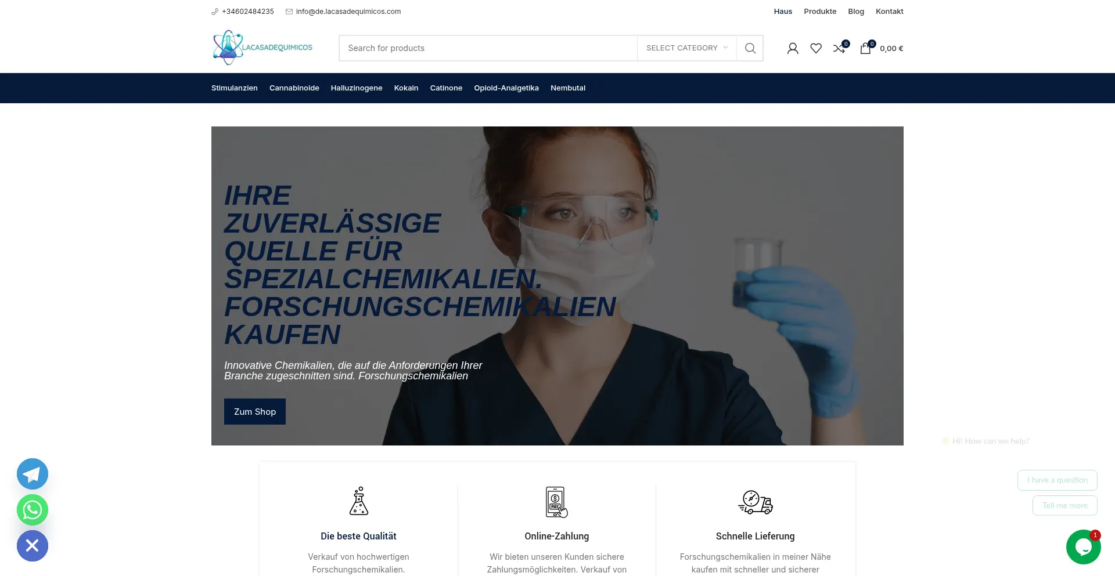
Task: Expand the SELECT CATEGORY dropdown
Action: [x=686, y=48]
